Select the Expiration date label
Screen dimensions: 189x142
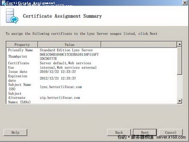pos(18,78)
